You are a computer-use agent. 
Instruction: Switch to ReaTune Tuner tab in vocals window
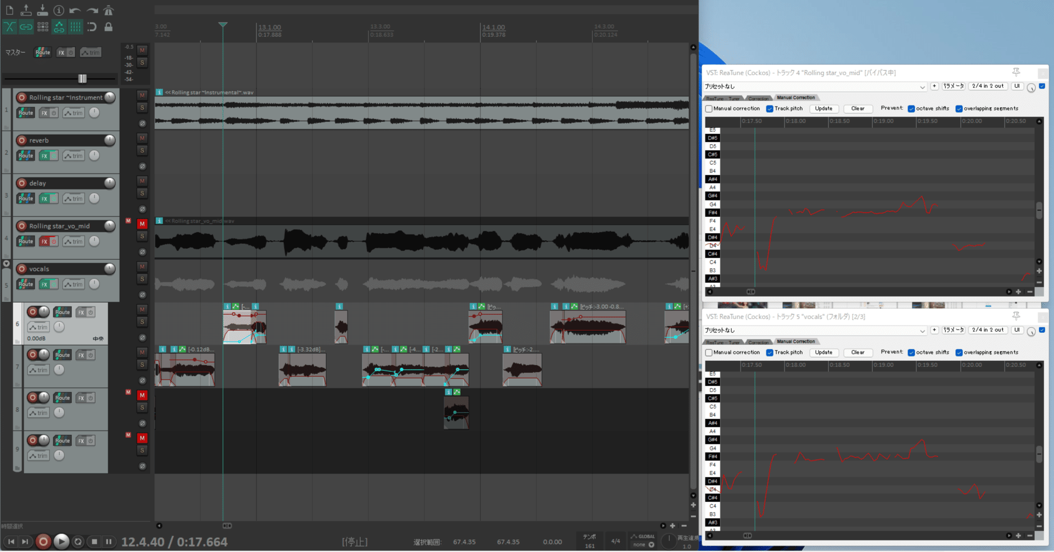[723, 343]
